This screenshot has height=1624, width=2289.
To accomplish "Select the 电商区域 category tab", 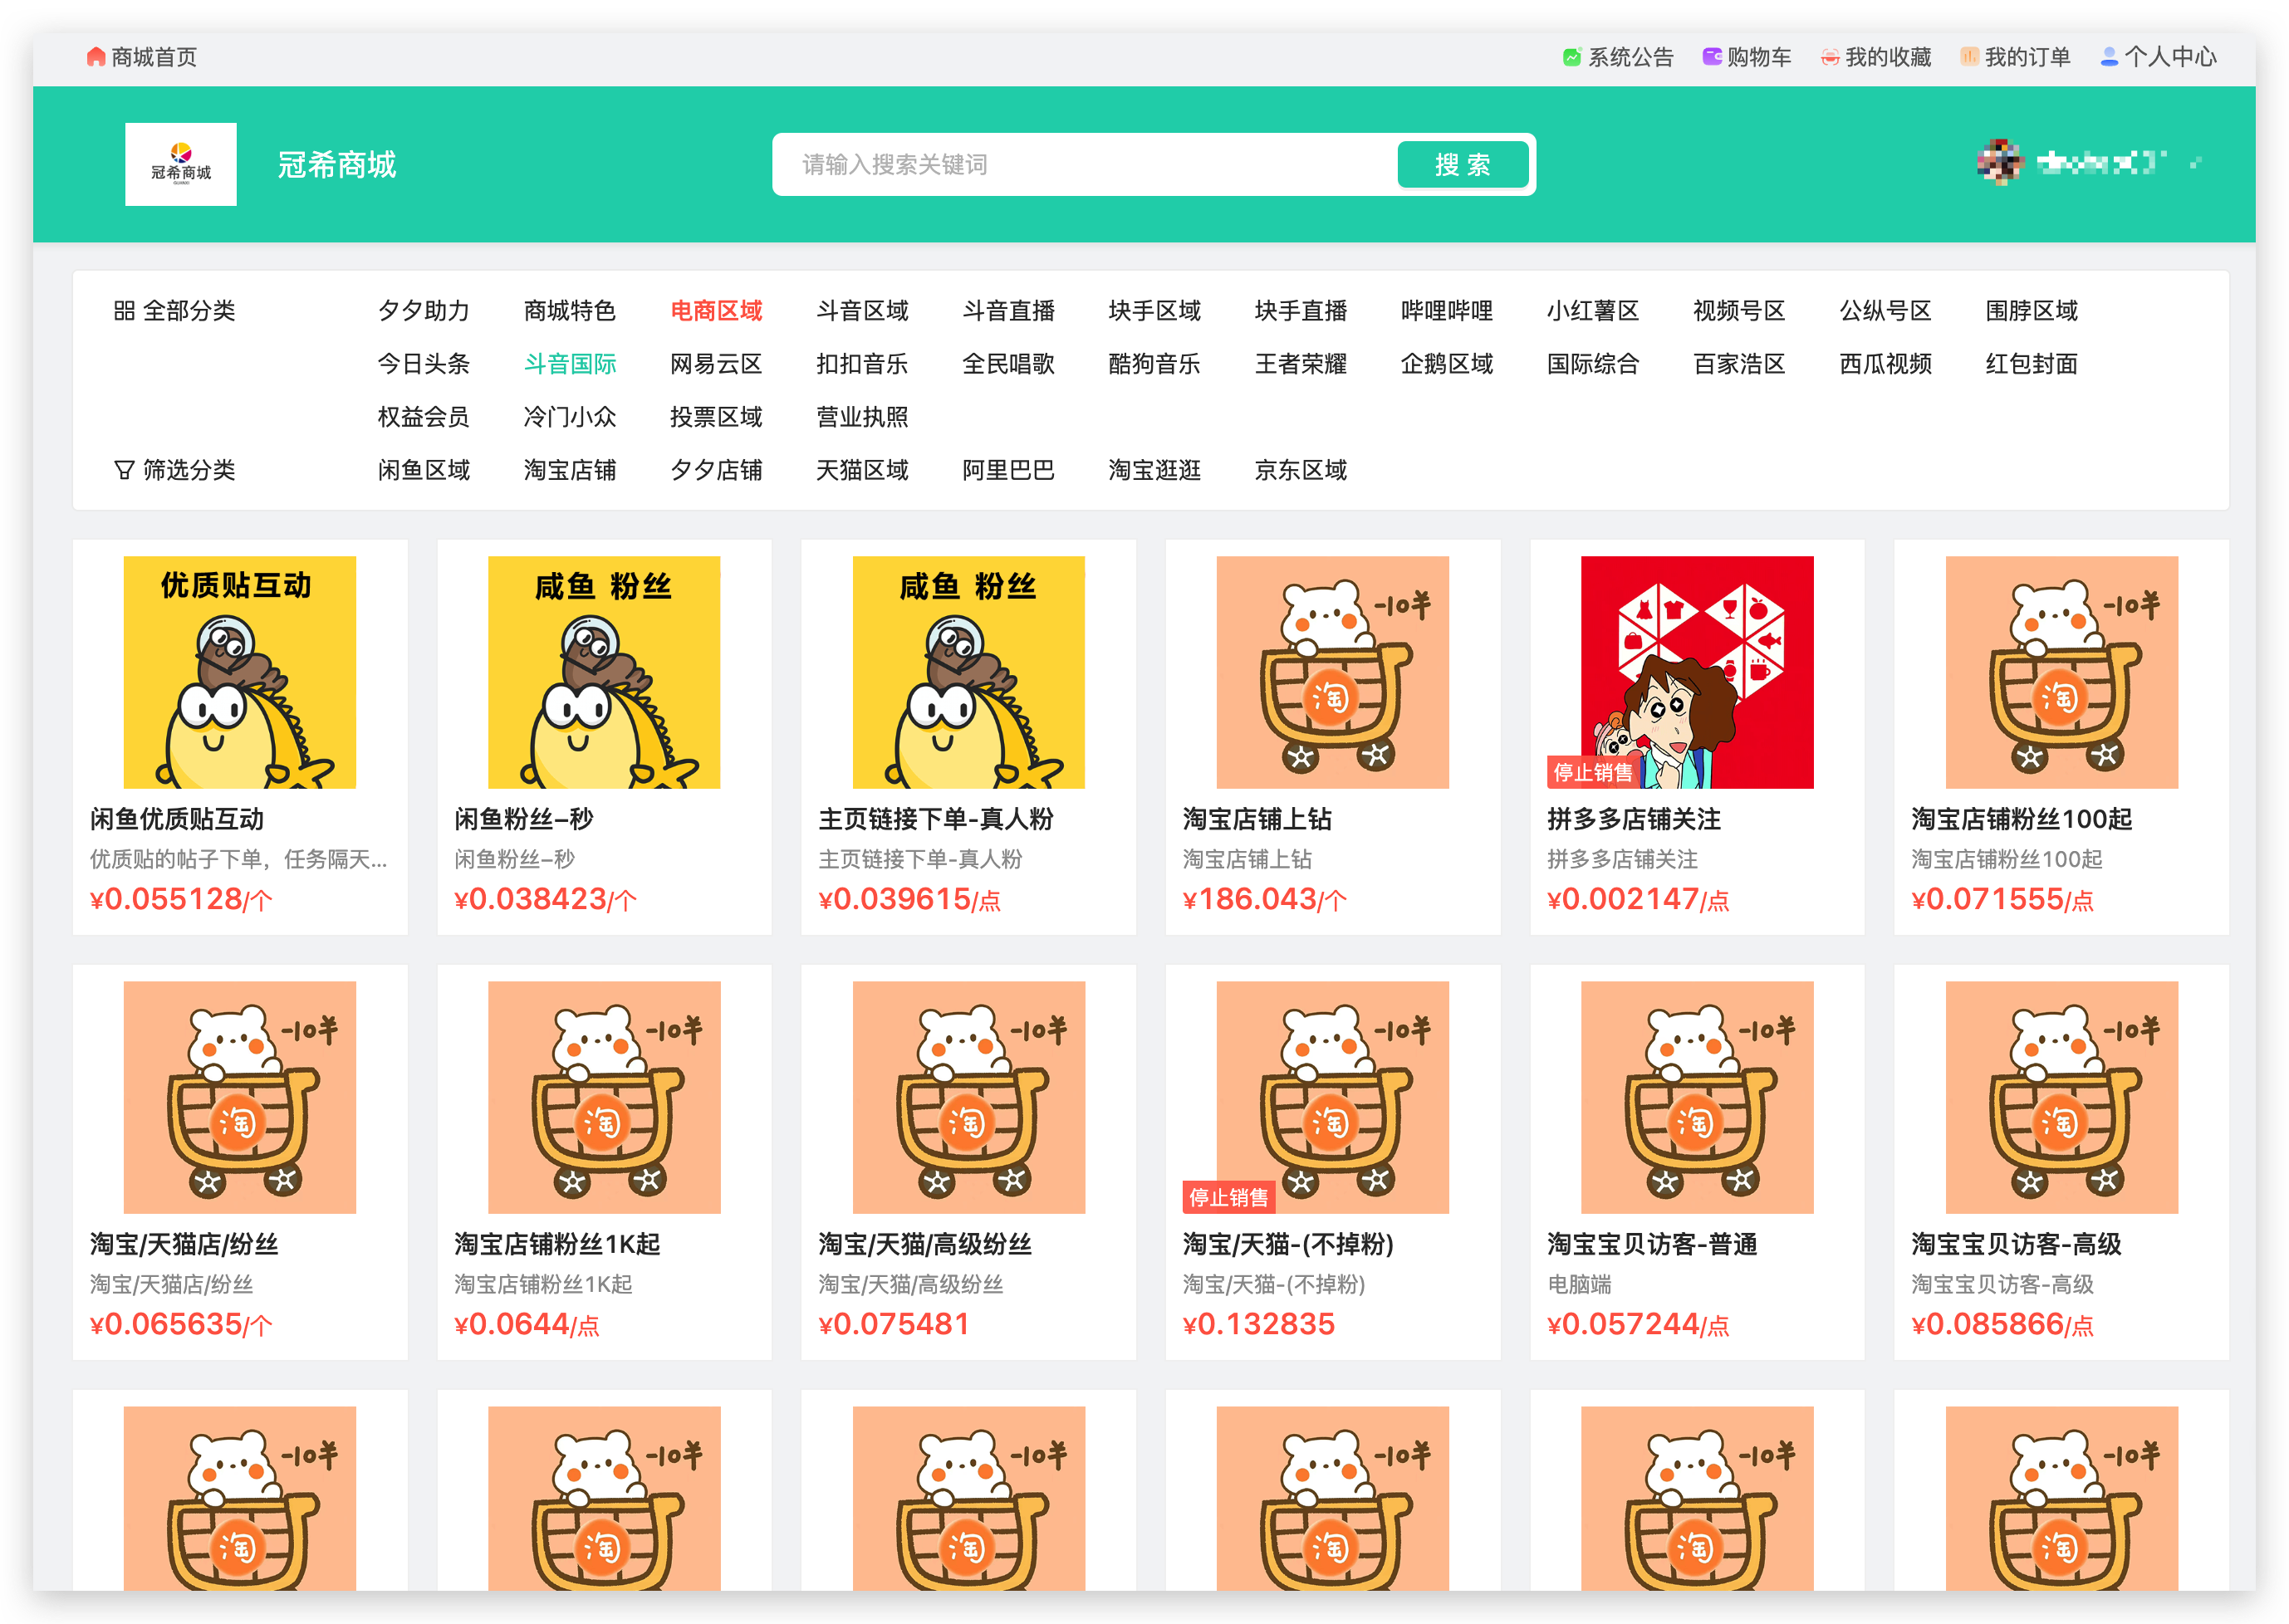I will tap(715, 311).
